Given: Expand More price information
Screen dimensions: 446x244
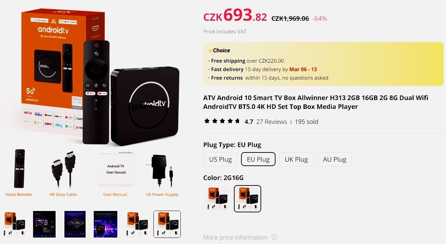Looking at the screenshot, I should [235, 237].
